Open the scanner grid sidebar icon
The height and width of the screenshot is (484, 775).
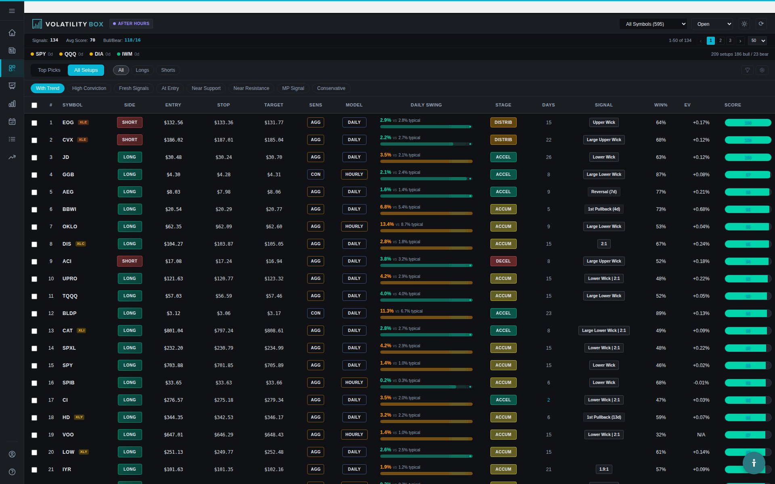12,68
